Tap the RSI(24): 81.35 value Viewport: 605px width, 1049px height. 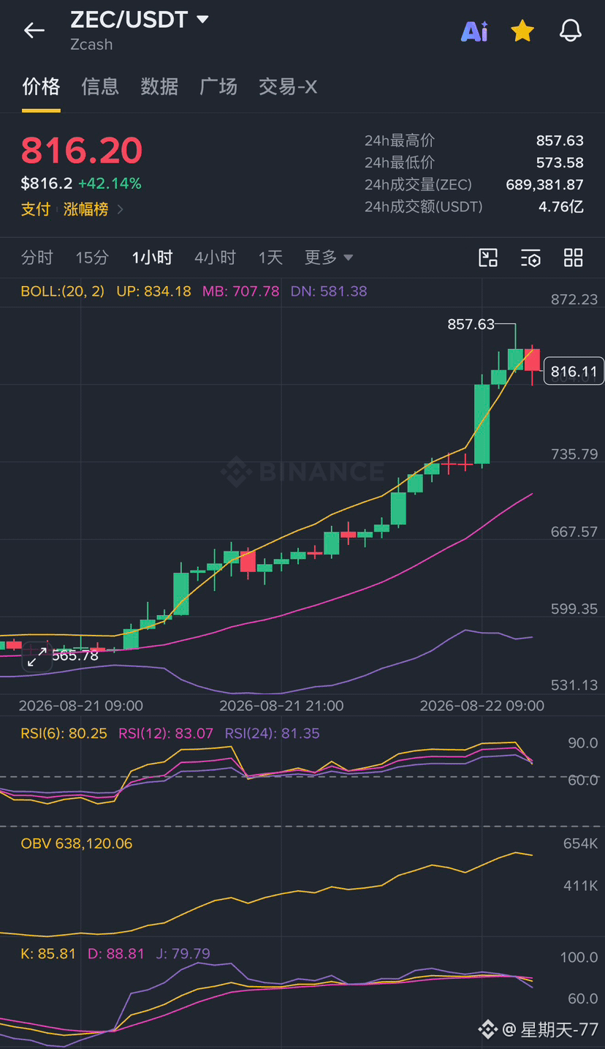(x=272, y=733)
